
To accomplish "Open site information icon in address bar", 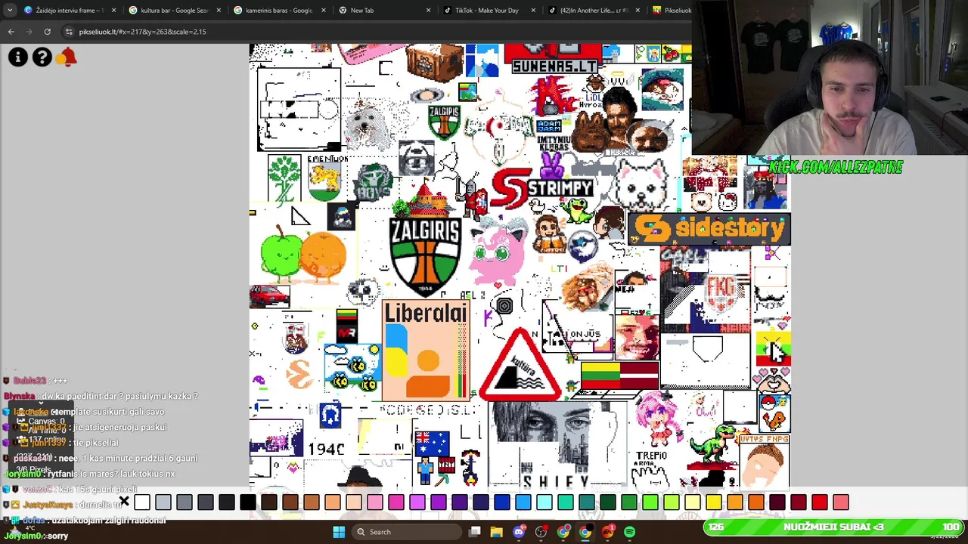I will coord(69,32).
